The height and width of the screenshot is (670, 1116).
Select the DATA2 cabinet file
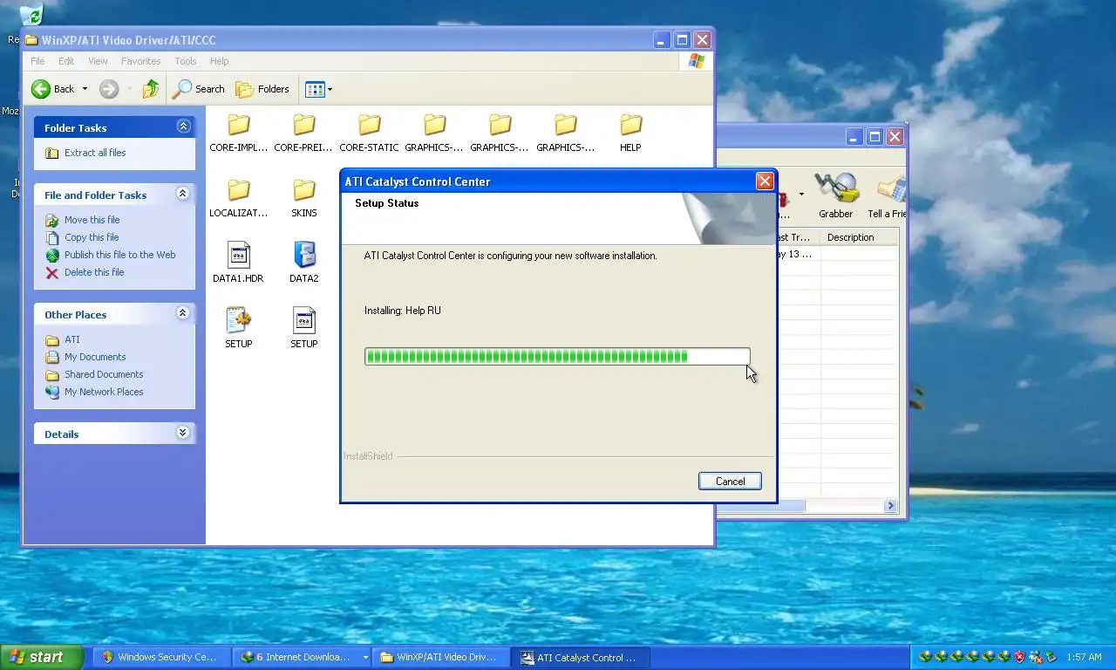pyautogui.click(x=303, y=263)
